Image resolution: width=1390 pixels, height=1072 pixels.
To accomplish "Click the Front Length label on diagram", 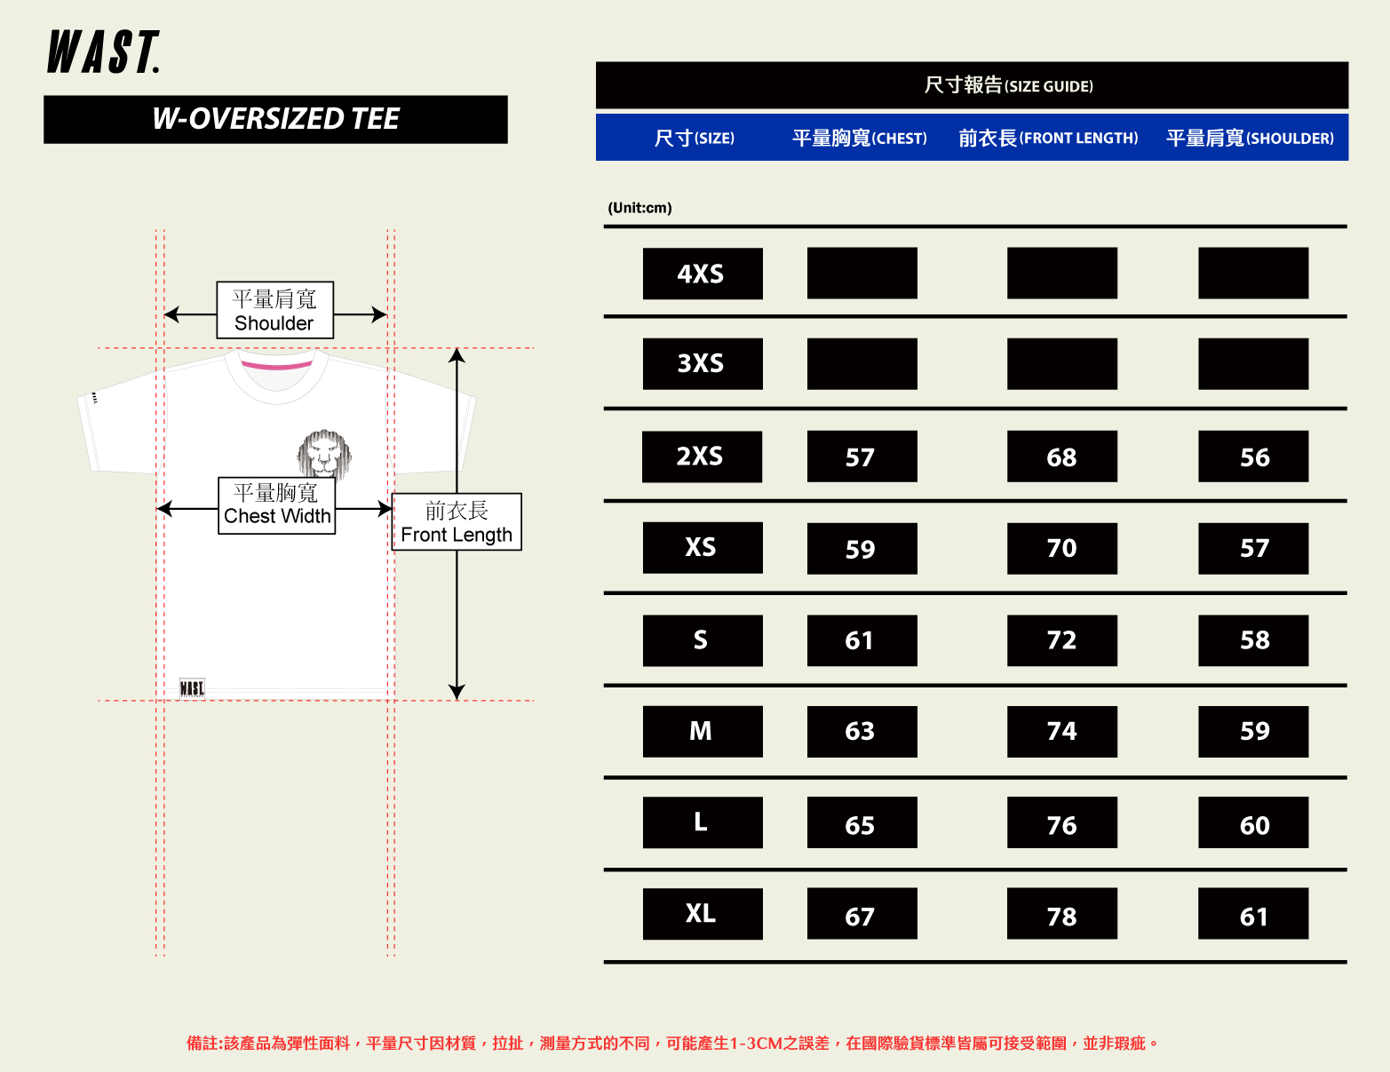I will pos(457,522).
